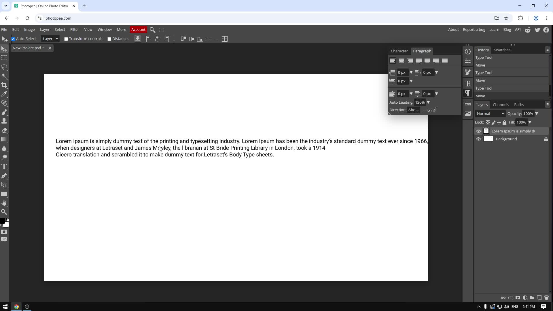
Task: Select the Eyedropper tool
Action: coord(4,94)
